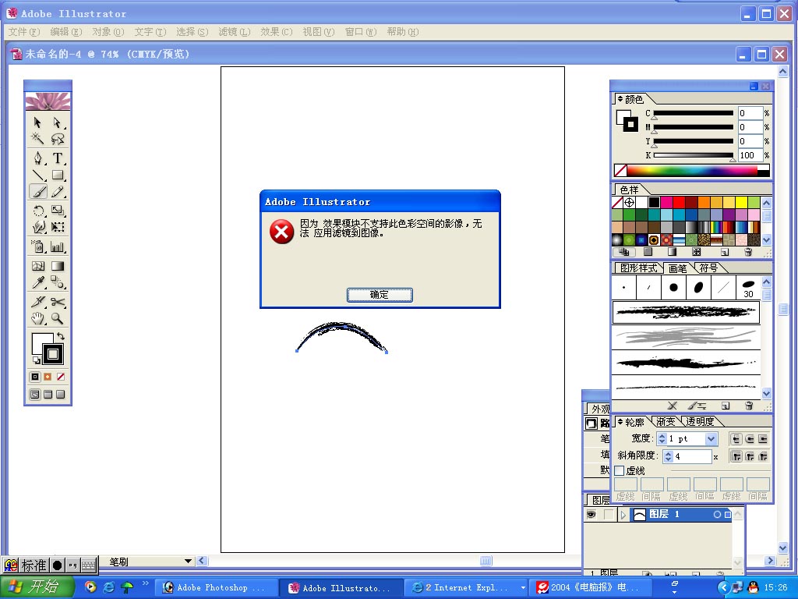Select the Mesh tool
The image size is (798, 599).
37,266
